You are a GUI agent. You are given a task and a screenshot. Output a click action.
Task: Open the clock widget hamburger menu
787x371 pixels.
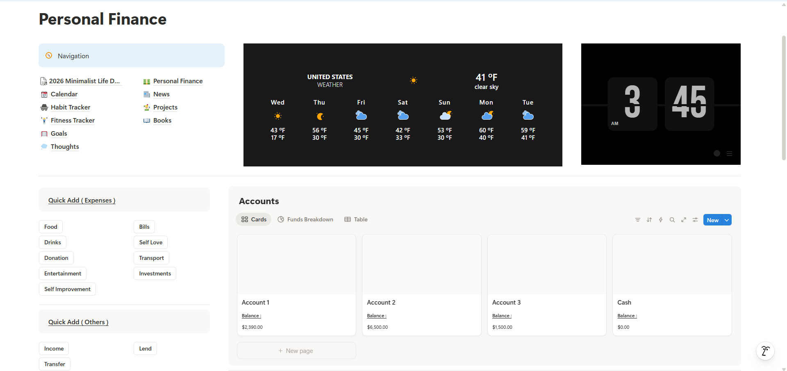[x=730, y=153]
